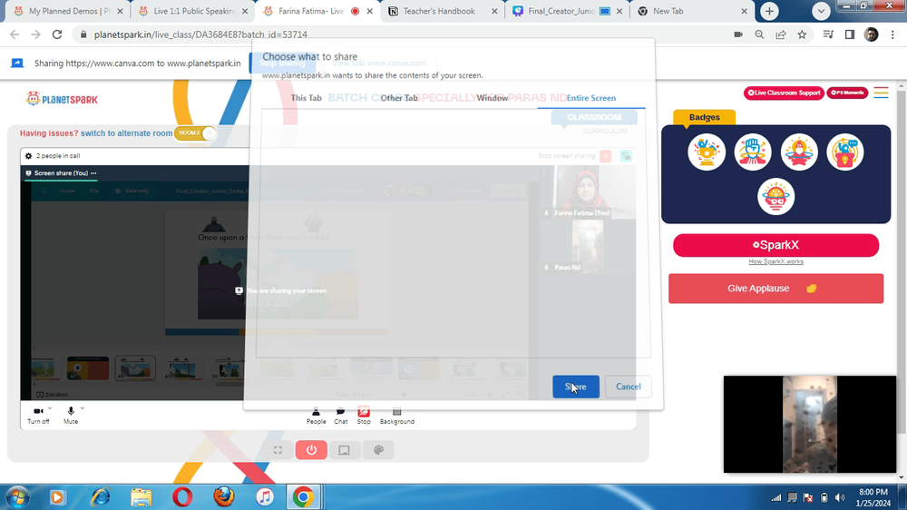Open the Chat panel
This screenshot has height=510, width=907.
coord(341,415)
